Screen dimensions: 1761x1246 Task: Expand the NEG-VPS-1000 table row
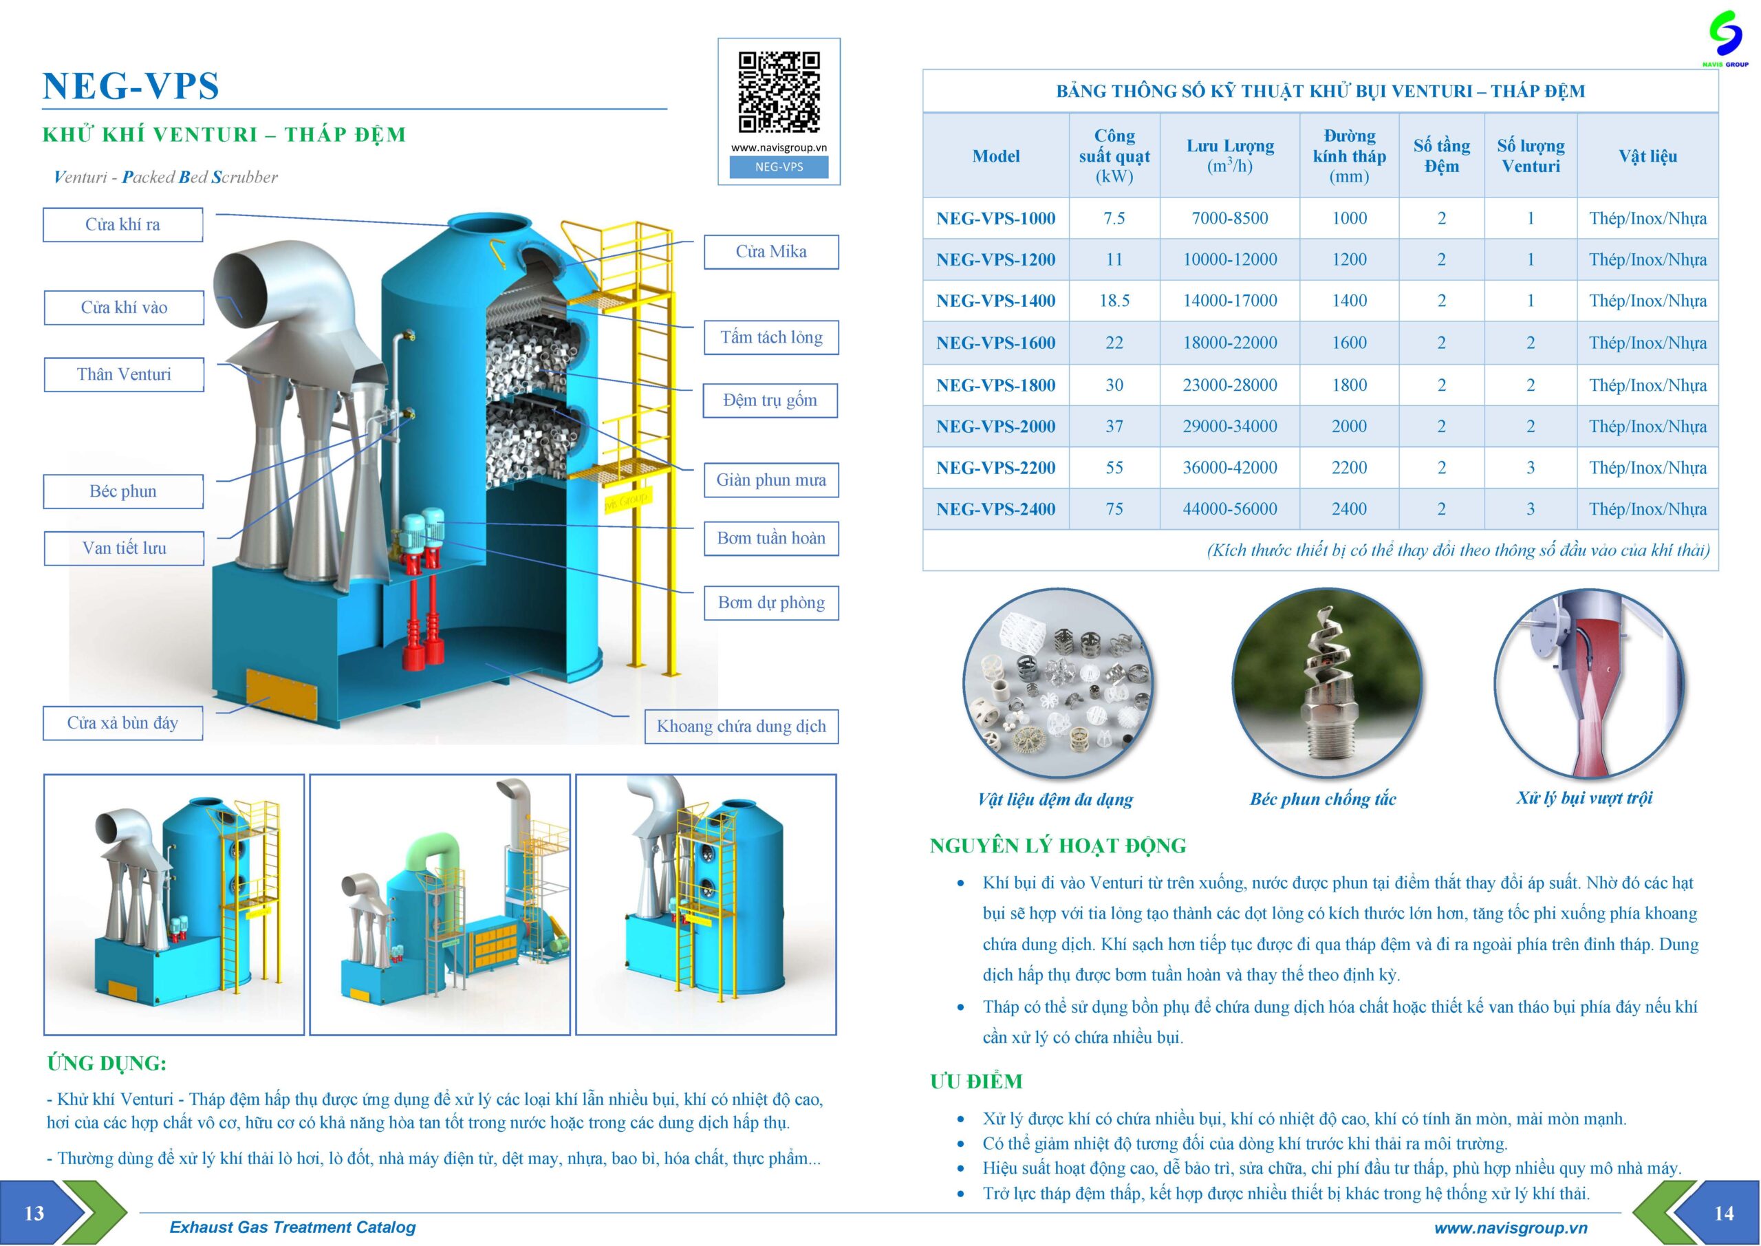pyautogui.click(x=997, y=218)
